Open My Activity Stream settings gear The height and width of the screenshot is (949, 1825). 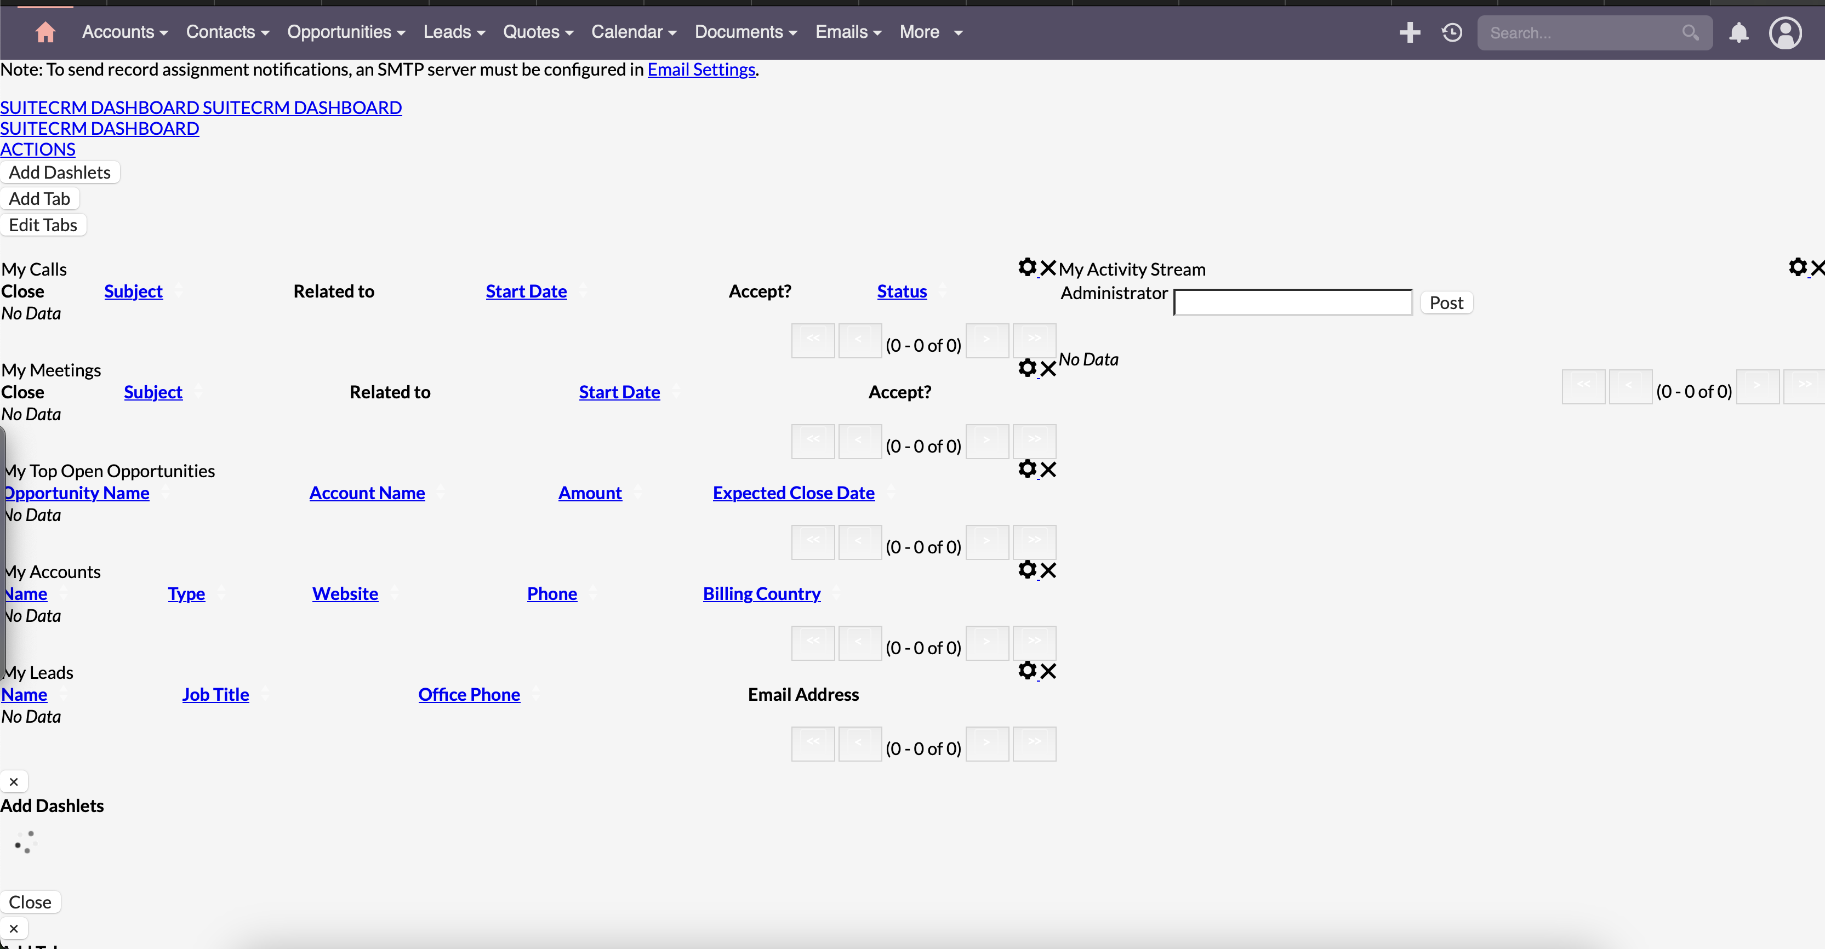pyautogui.click(x=1798, y=267)
